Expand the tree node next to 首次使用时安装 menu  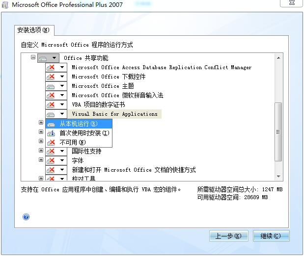click(x=41, y=132)
